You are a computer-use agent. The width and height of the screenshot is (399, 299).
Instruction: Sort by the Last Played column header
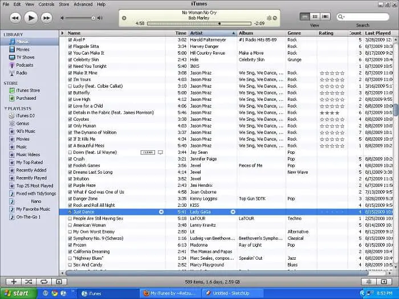click(379, 33)
